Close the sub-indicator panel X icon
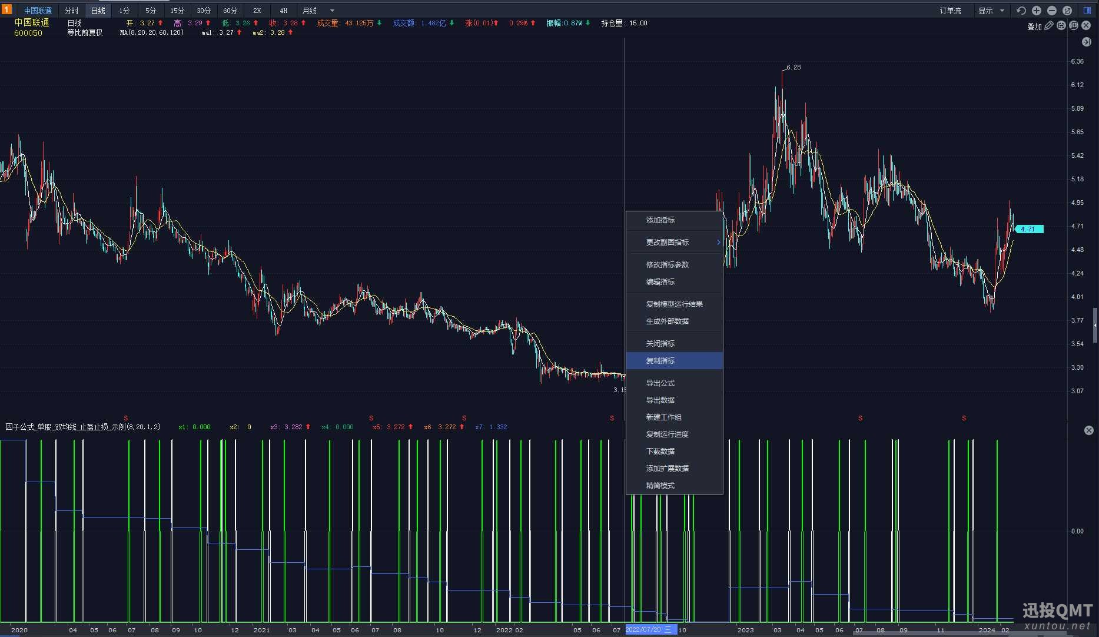 1088,430
